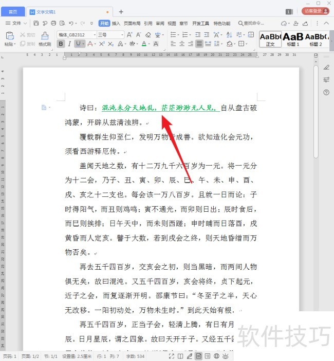Apply the 标题 2 style
This screenshot has height=361, width=334.
(x=316, y=39)
